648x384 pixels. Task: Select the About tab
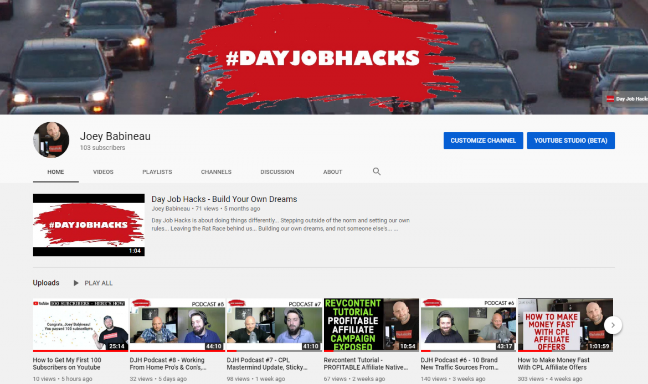coord(333,172)
